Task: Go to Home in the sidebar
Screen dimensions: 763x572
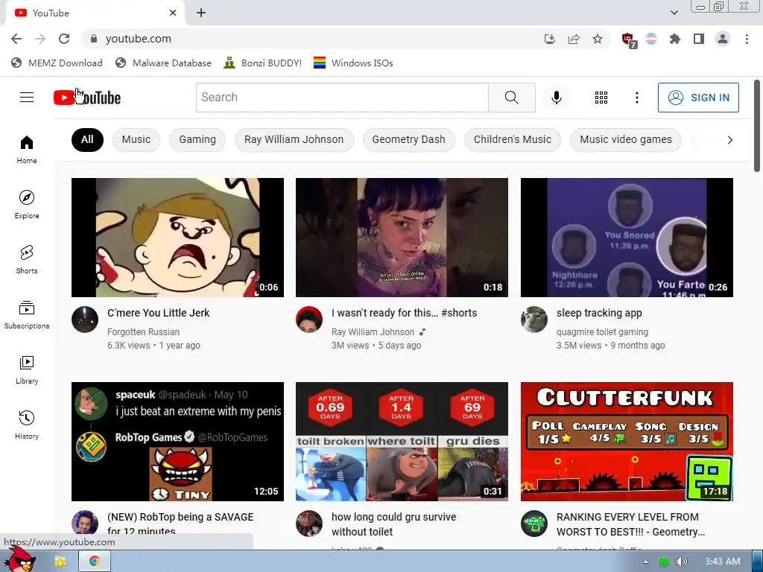Action: (27, 150)
